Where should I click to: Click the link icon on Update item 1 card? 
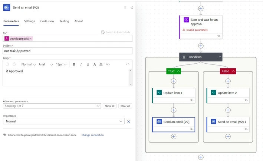pos(192,100)
